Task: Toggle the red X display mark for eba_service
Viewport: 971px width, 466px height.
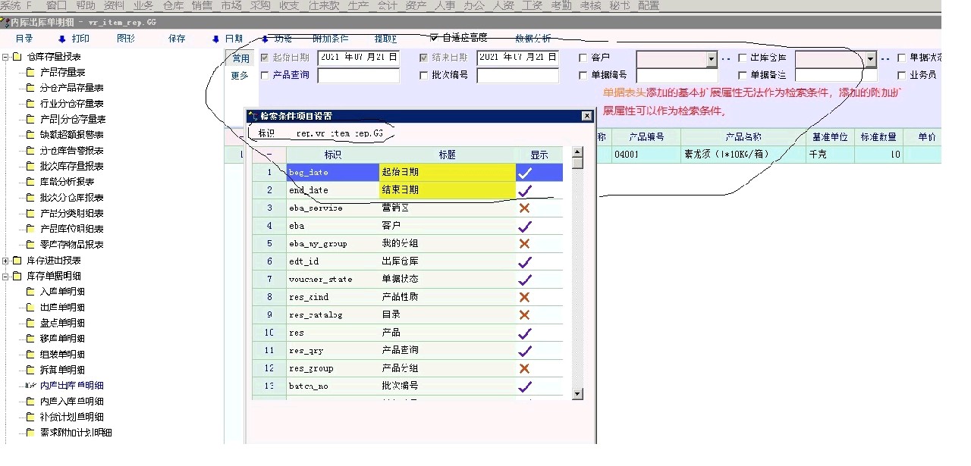Action: [524, 208]
